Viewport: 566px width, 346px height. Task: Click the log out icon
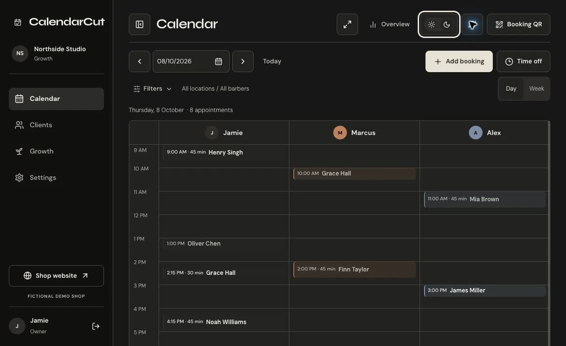pyautogui.click(x=96, y=326)
